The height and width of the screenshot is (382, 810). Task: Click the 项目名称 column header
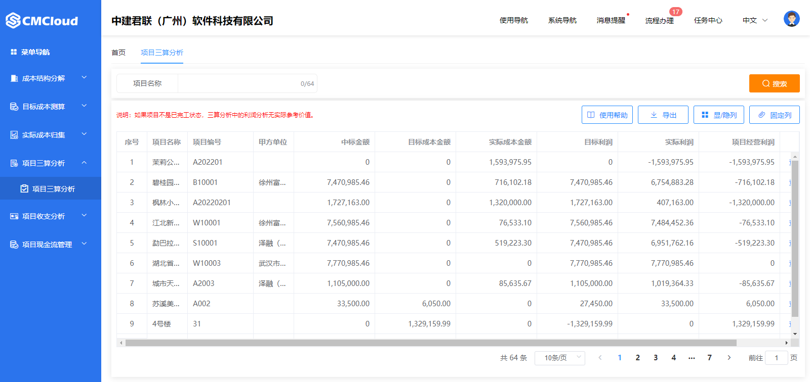(167, 142)
